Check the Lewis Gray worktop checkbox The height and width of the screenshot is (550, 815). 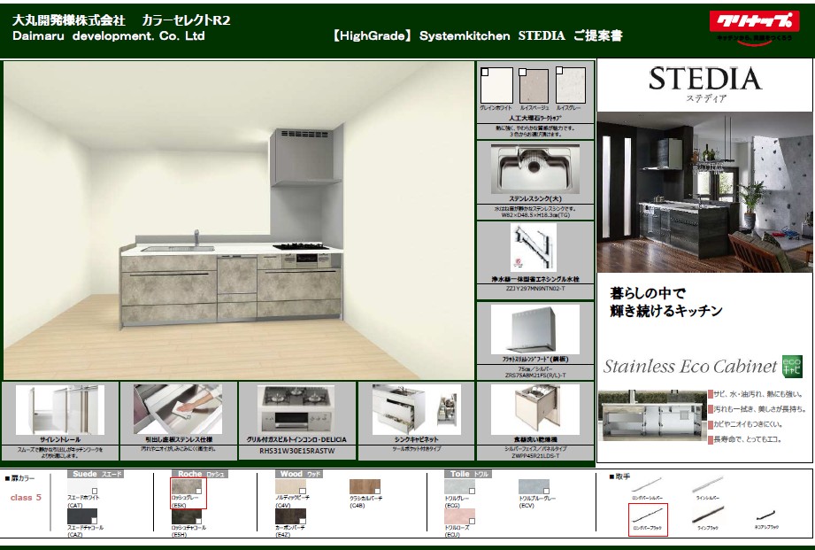click(x=561, y=73)
